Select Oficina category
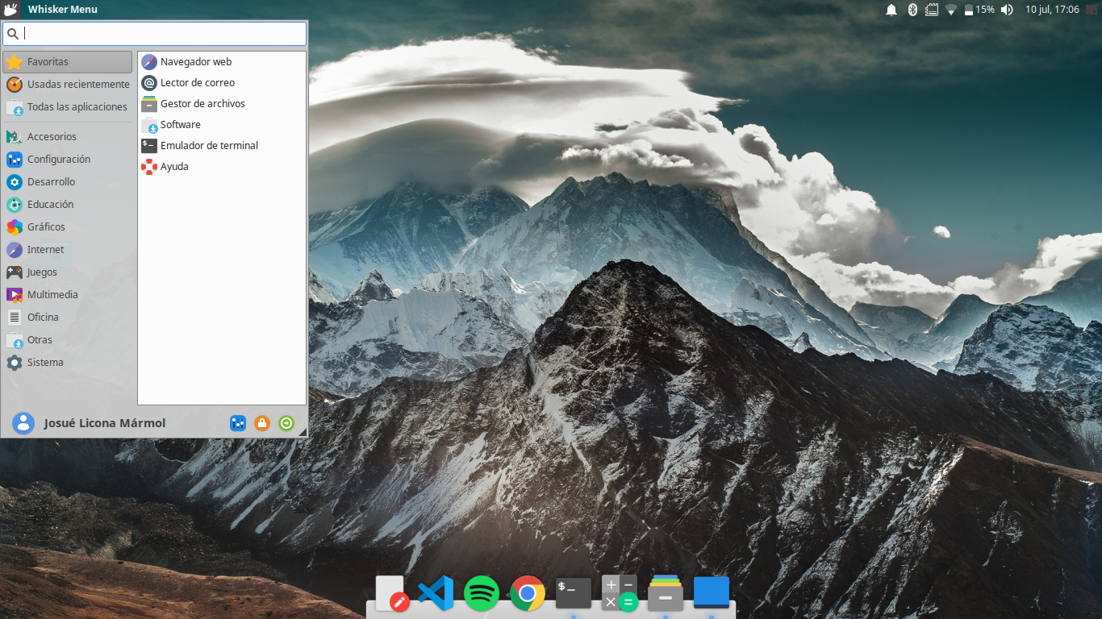The image size is (1102, 619). (68, 318)
